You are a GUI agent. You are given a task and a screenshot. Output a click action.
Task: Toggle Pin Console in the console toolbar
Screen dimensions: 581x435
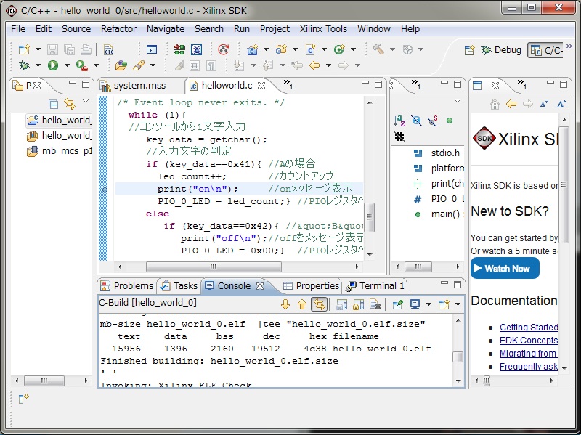click(x=397, y=304)
